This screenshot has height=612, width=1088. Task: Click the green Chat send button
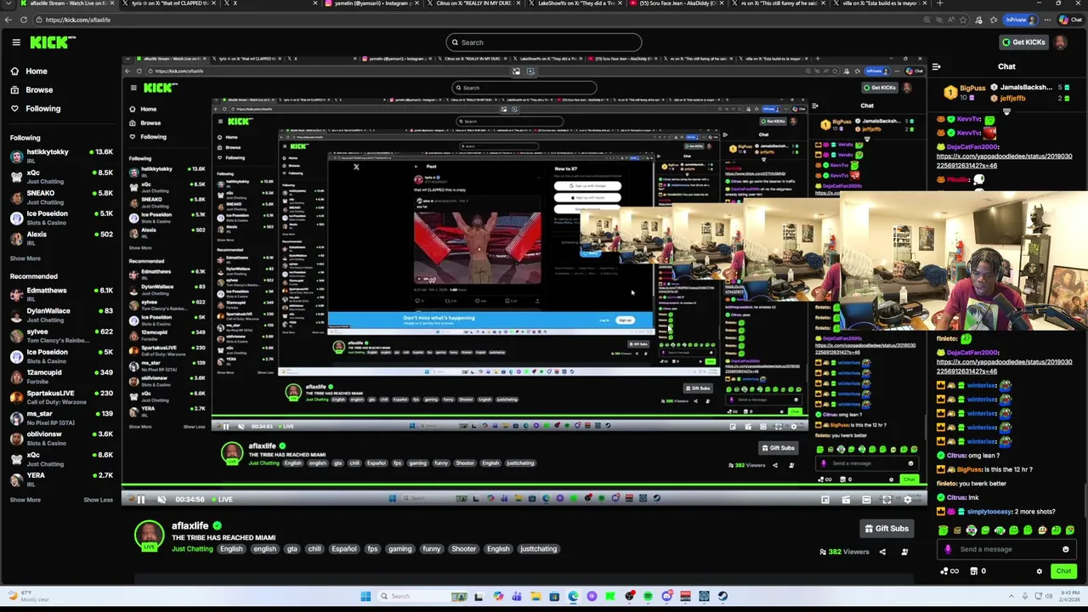[1063, 571]
